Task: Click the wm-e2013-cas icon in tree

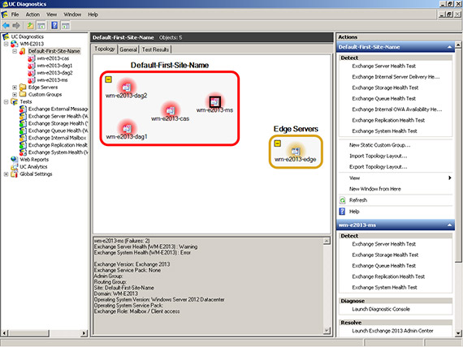Action: click(x=32, y=58)
